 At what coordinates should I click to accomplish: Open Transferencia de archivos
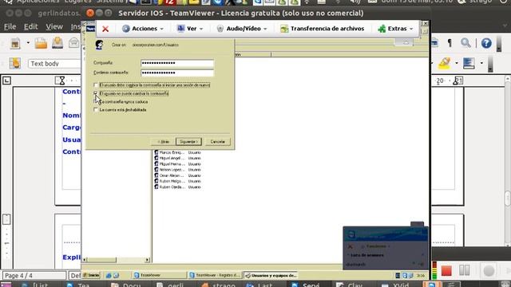coord(323,29)
